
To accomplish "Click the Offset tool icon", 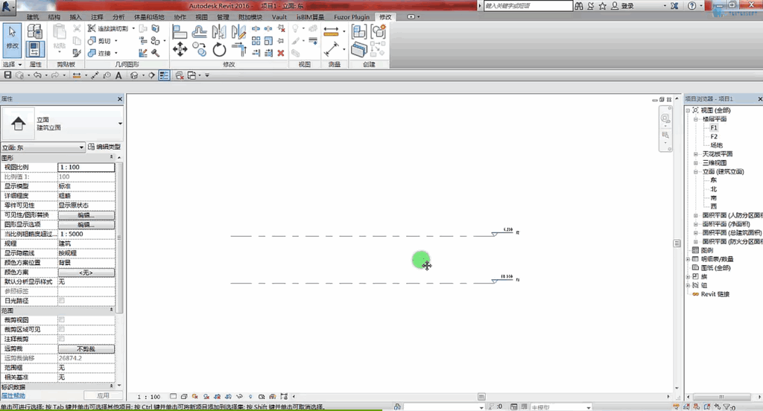I will [199, 32].
